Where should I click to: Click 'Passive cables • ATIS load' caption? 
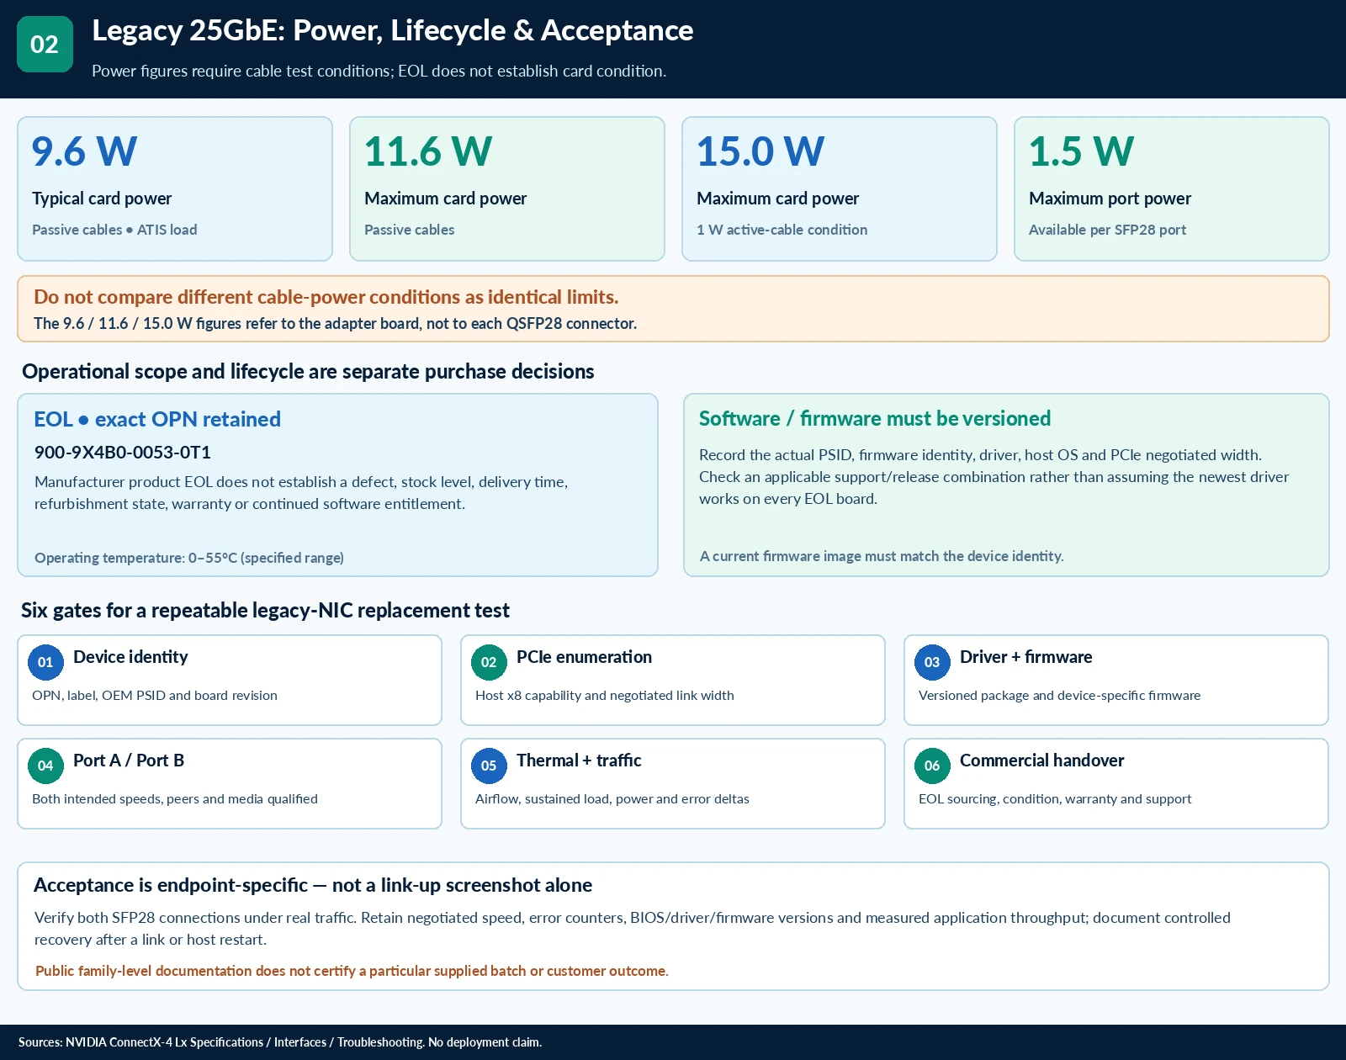114,230
